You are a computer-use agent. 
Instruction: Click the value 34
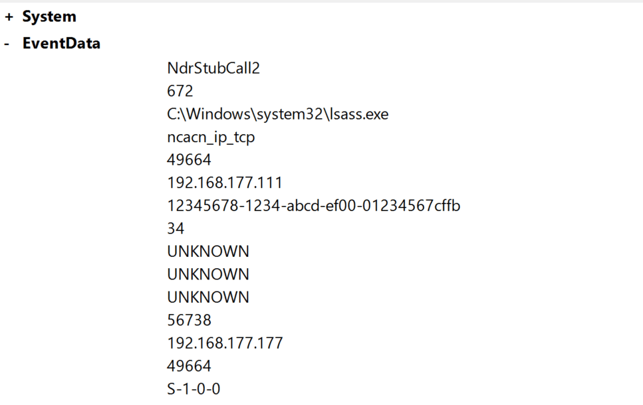[176, 228]
